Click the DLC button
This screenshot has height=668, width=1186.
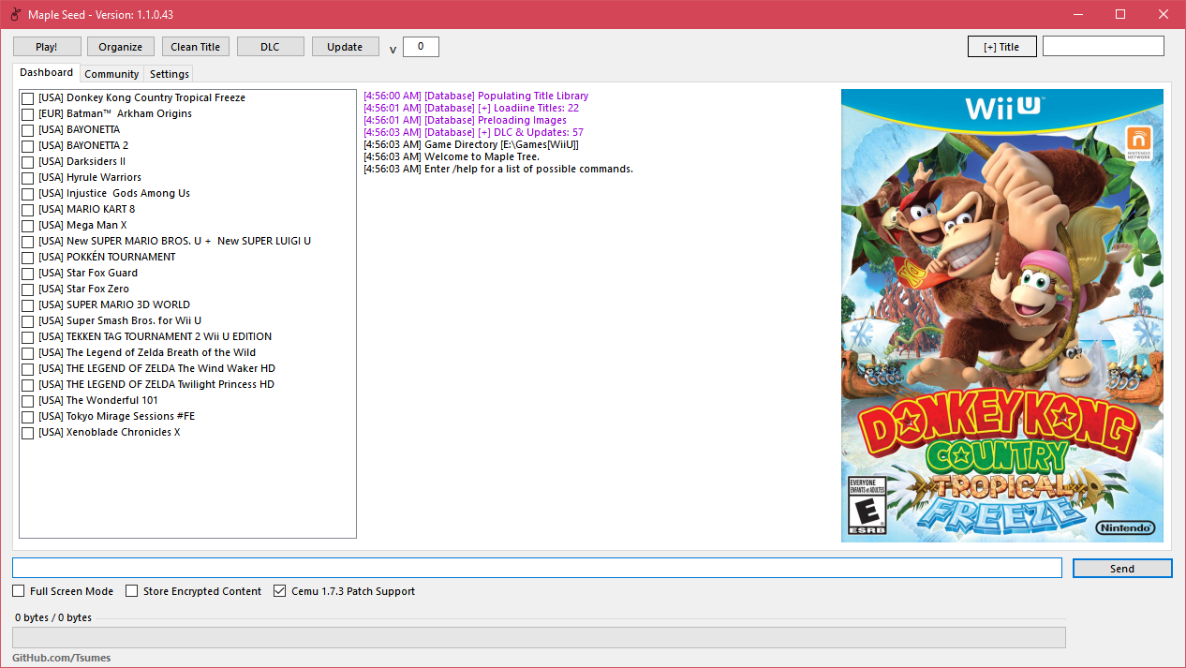[271, 47]
